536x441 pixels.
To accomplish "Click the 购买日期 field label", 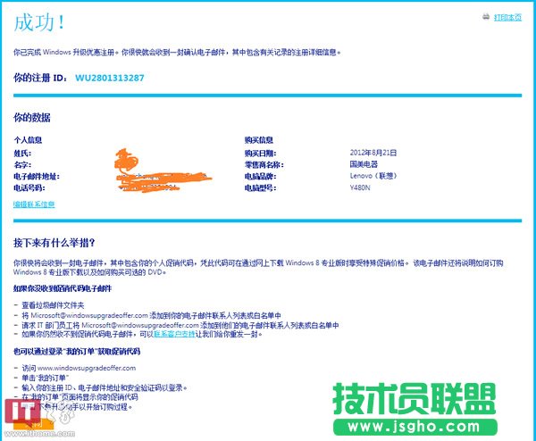I will [261, 154].
